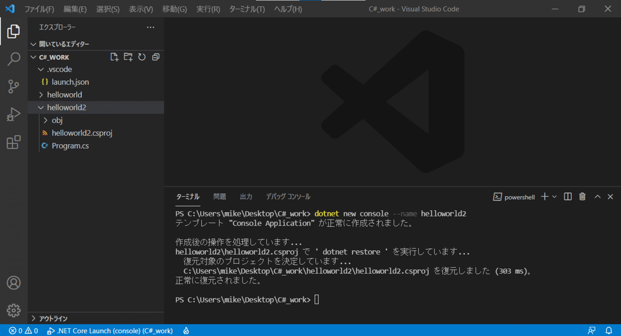Open notifications bell in status bar
Image resolution: width=621 pixels, height=336 pixels.
609,330
